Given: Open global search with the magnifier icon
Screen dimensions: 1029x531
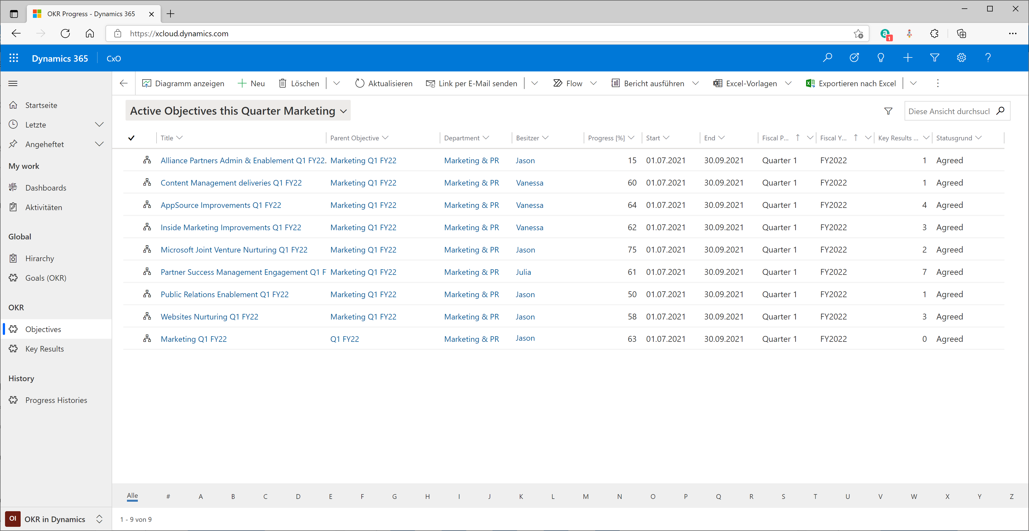Looking at the screenshot, I should 827,58.
